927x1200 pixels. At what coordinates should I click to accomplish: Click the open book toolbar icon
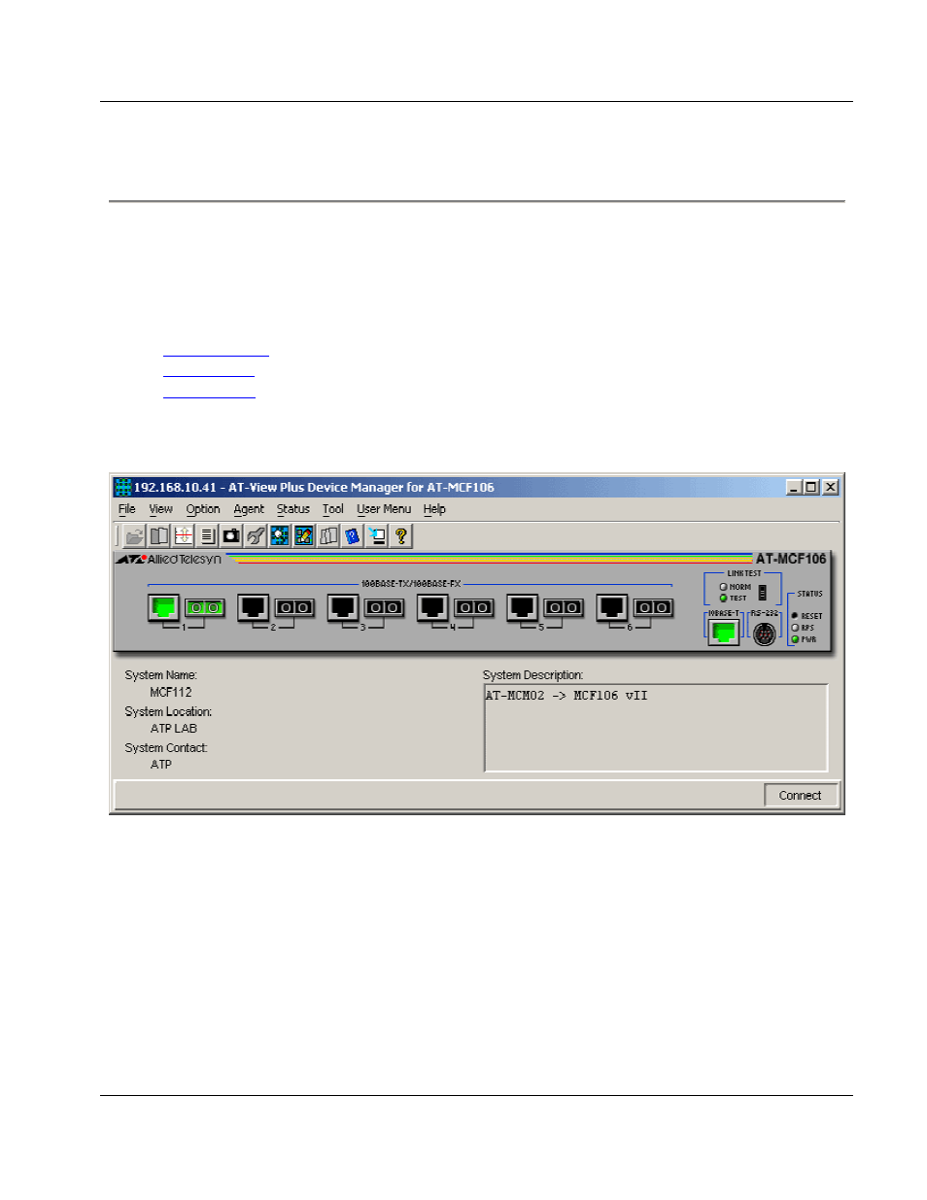[x=158, y=535]
